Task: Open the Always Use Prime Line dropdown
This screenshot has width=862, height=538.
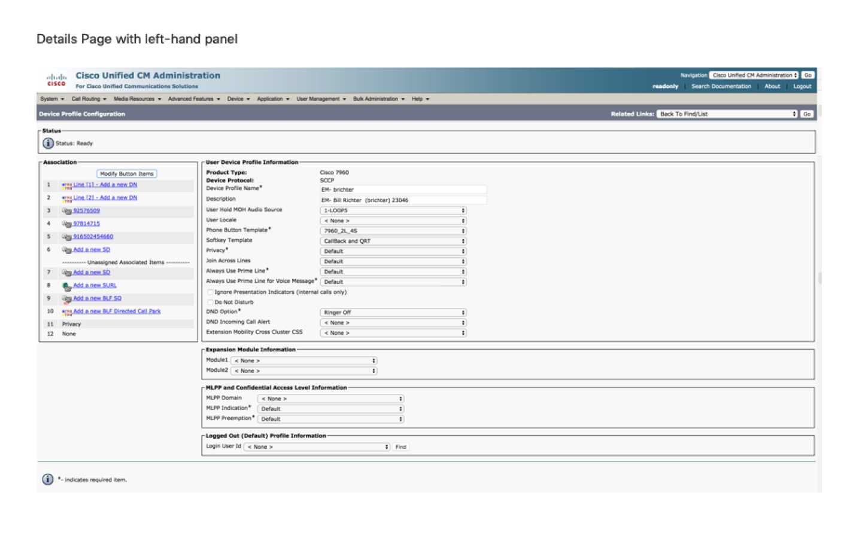Action: [393, 271]
